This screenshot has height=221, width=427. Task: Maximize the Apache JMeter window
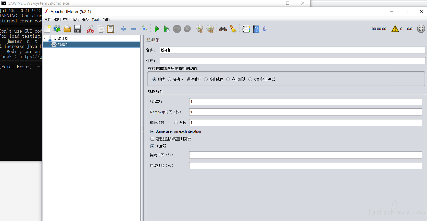point(406,11)
